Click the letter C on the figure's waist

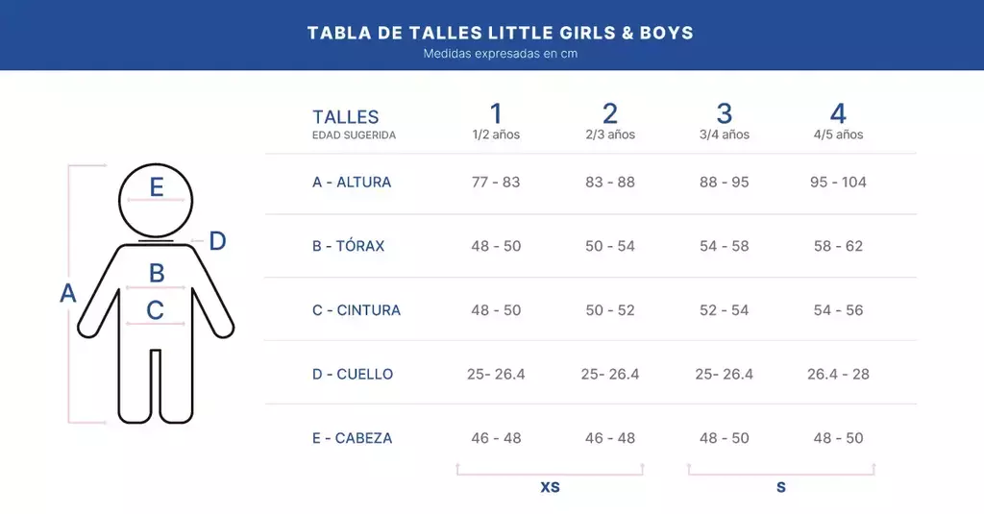pyautogui.click(x=155, y=310)
